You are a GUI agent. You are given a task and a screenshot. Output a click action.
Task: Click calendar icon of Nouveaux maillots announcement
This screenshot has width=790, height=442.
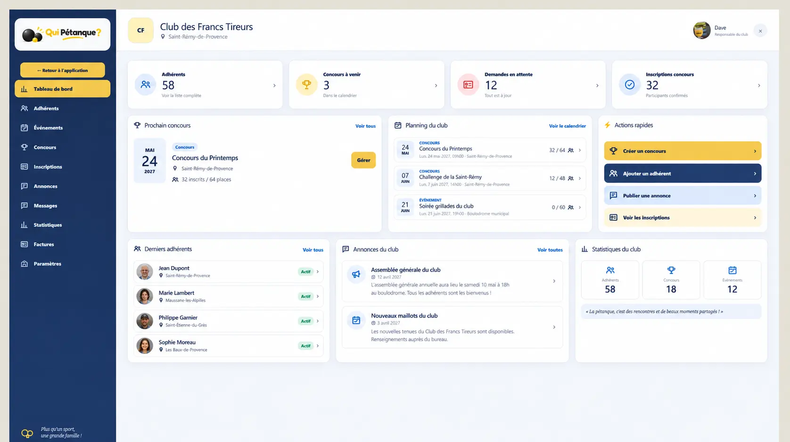[x=356, y=320]
